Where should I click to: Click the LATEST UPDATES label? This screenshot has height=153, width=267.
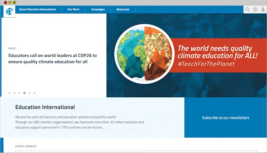pyautogui.click(x=26, y=146)
